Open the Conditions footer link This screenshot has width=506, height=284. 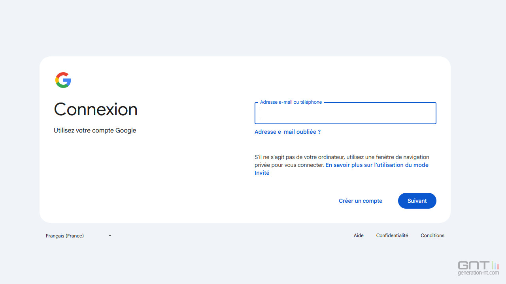[x=432, y=235]
